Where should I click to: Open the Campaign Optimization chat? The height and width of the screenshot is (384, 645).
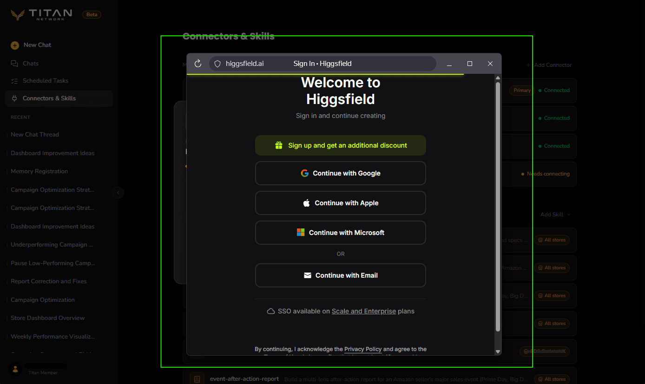(x=43, y=300)
